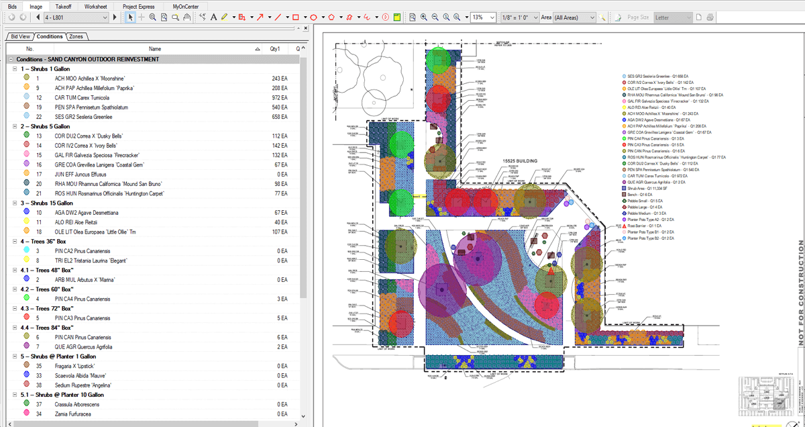Open the Area (All Areas) dropdown
The height and width of the screenshot is (427, 805).
(x=591, y=17)
